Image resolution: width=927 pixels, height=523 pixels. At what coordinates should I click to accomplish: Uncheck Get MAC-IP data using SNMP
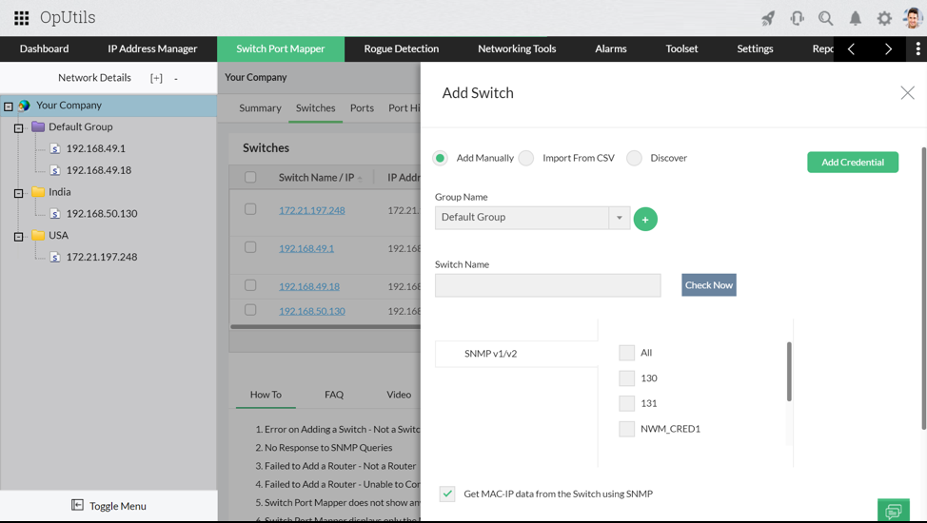pyautogui.click(x=447, y=494)
